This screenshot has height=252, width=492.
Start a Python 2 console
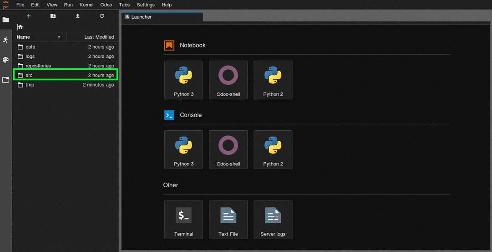tap(273, 149)
